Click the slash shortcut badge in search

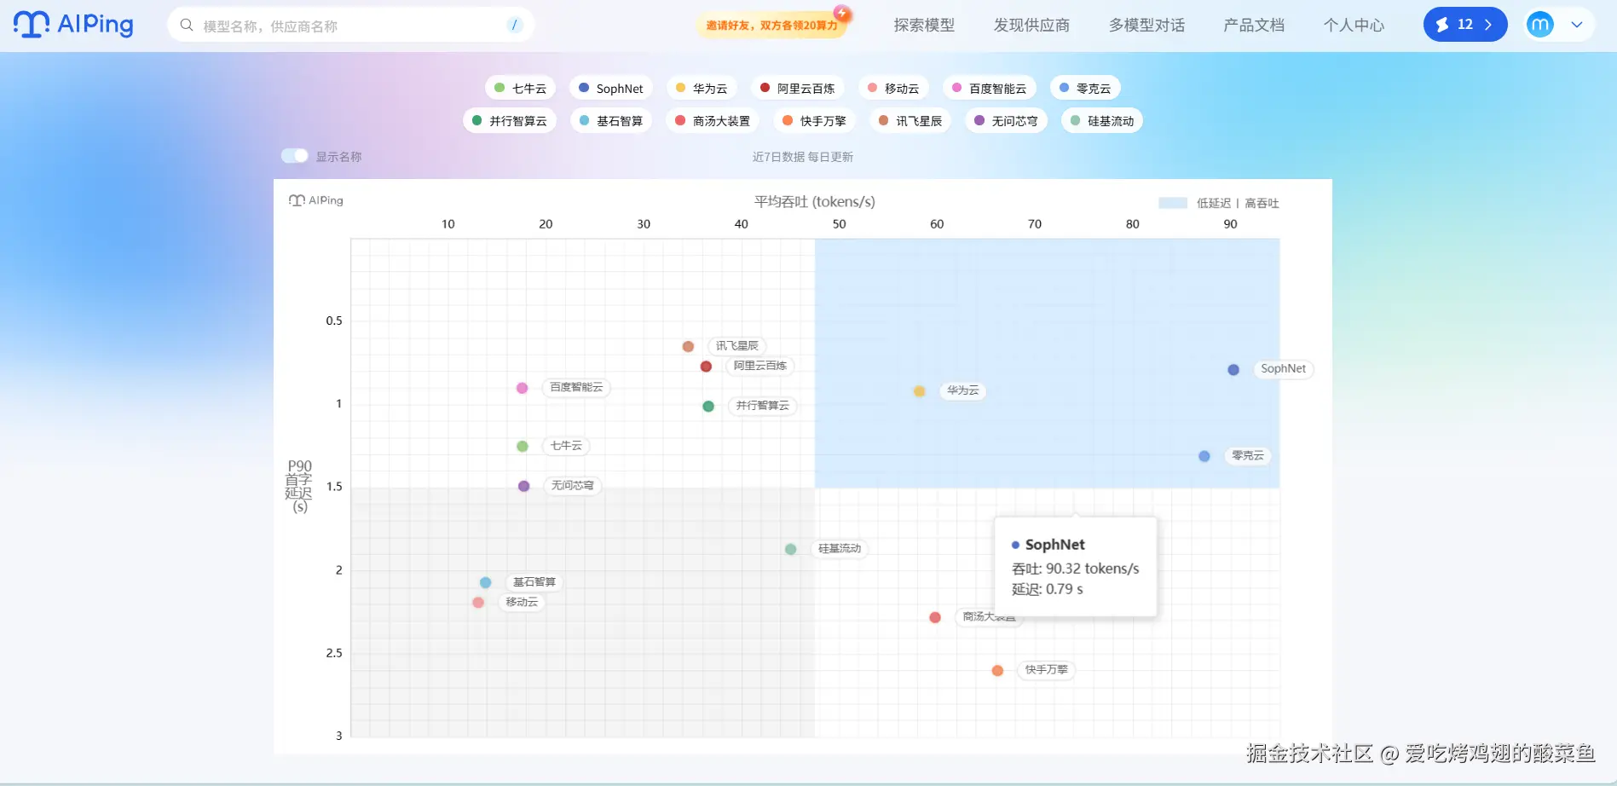pos(514,26)
